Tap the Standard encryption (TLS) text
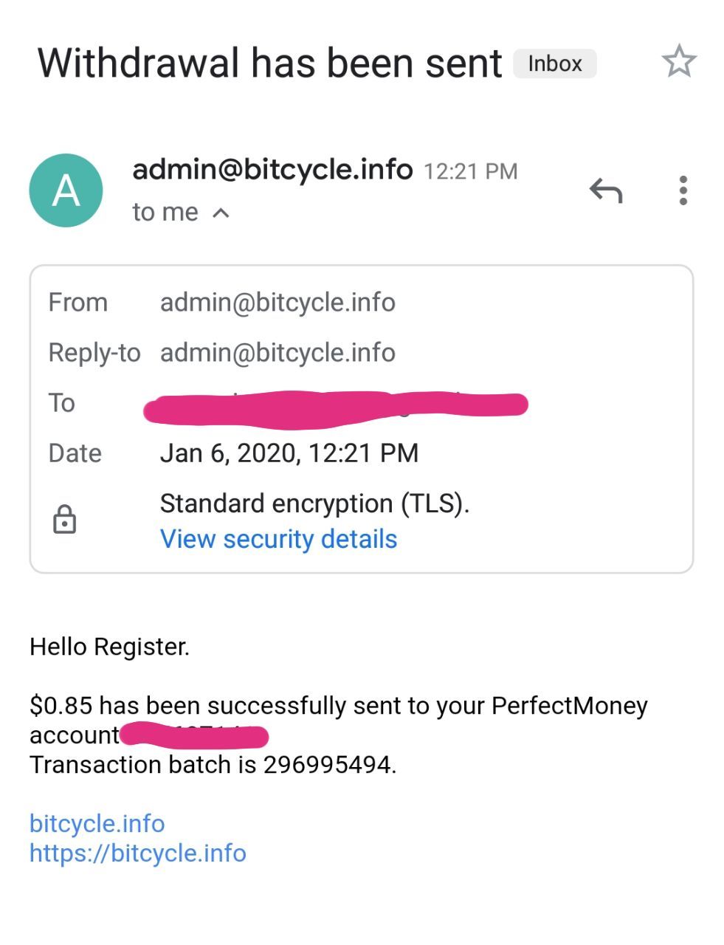The width and height of the screenshot is (724, 945). 314,504
